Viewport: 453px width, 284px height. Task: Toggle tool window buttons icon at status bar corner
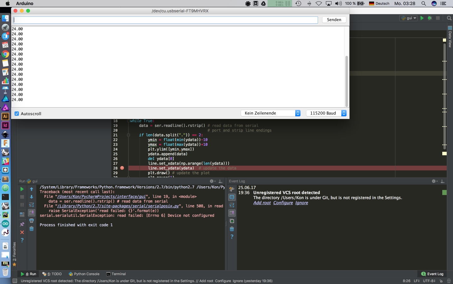click(x=15, y=281)
